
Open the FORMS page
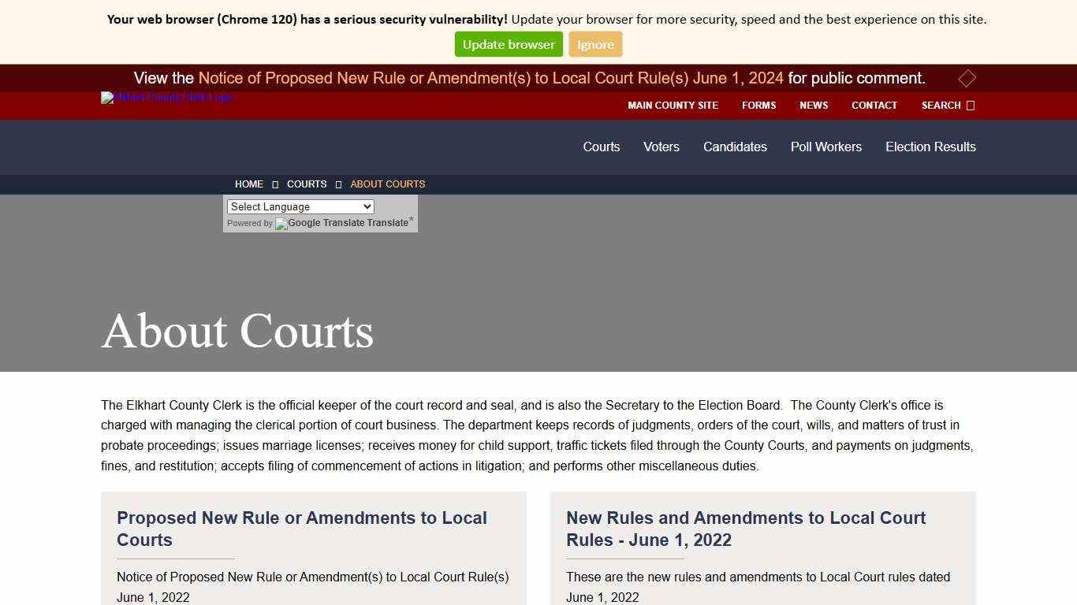point(758,105)
